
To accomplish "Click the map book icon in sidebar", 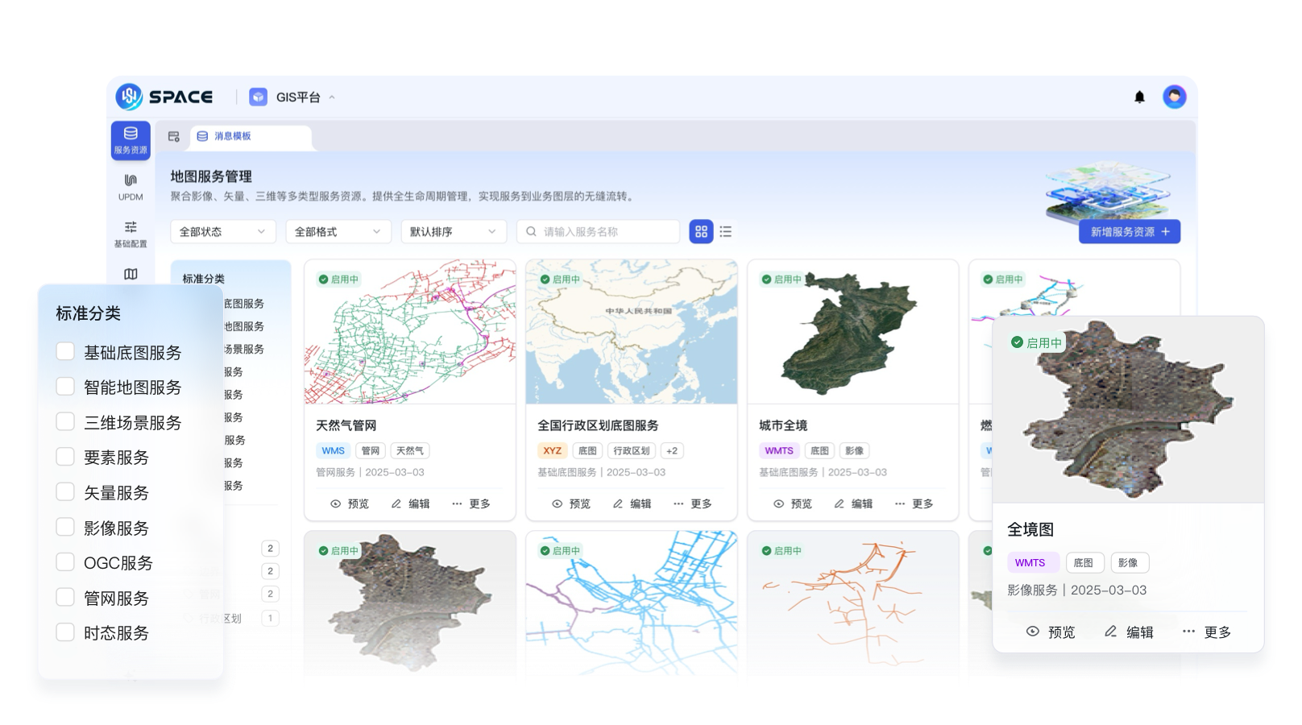I will (x=130, y=274).
